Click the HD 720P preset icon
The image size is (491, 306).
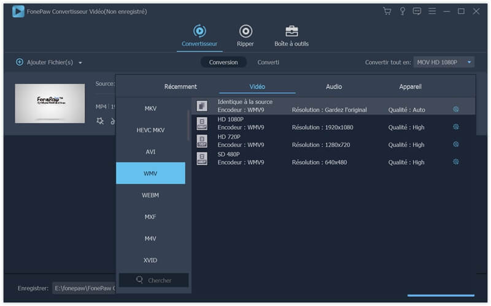coord(202,141)
